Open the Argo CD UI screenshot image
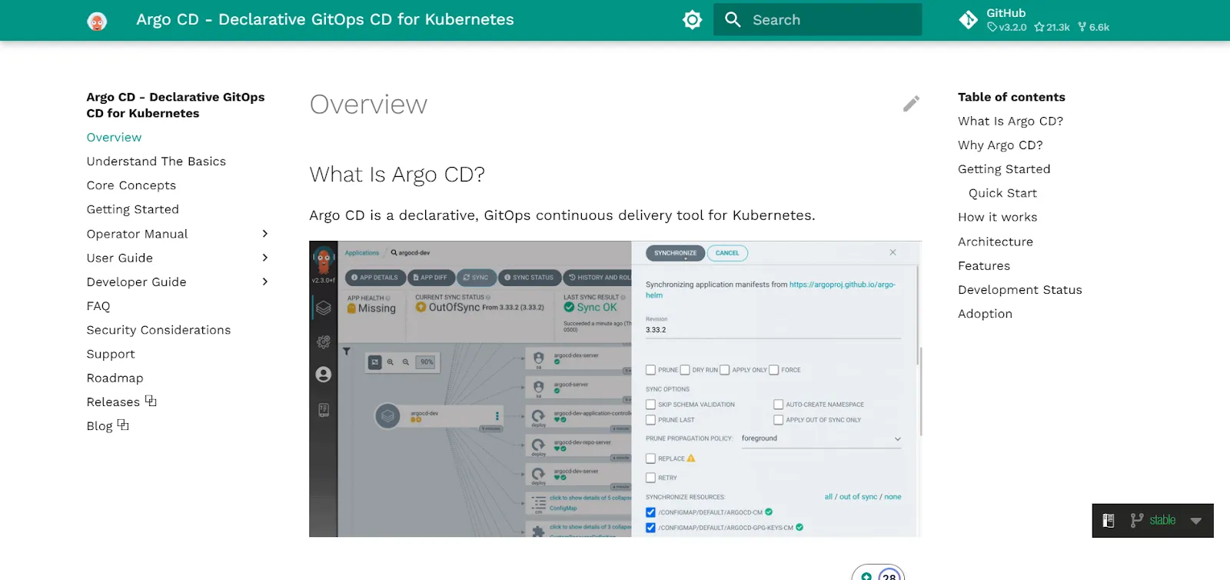1230x580 pixels. pos(615,389)
